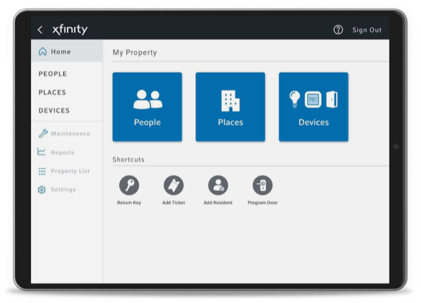The image size is (421, 303).
Task: Open PEOPLE section in sidebar
Action: (x=53, y=74)
